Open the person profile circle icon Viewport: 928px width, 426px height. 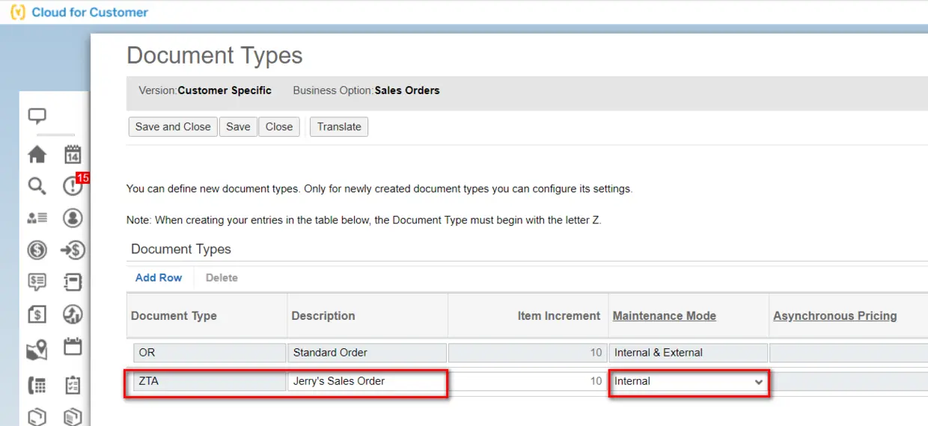(x=73, y=217)
